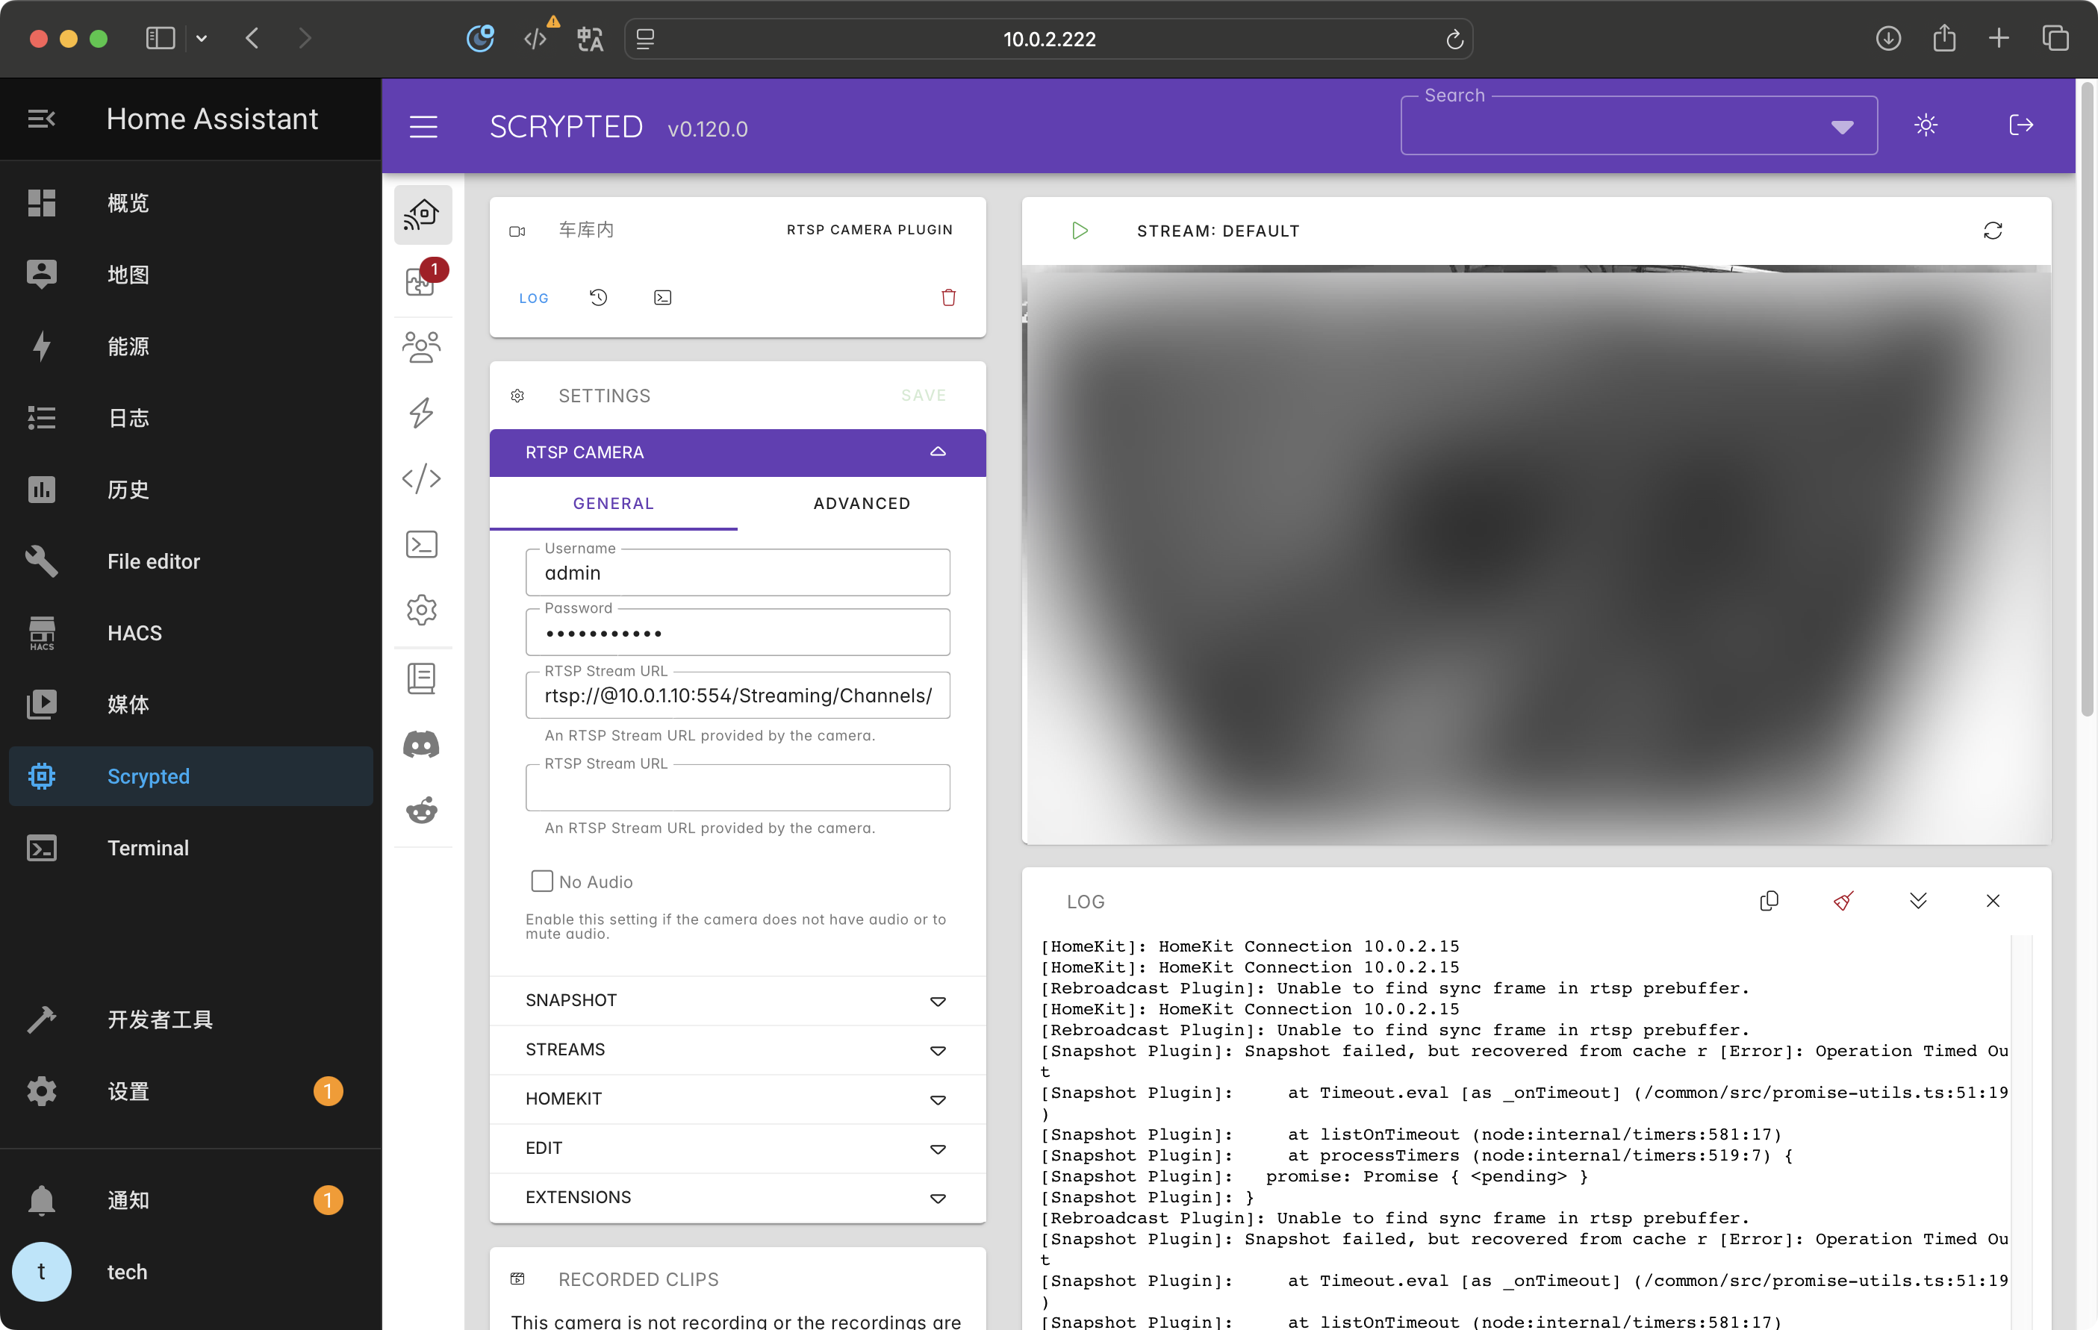The width and height of the screenshot is (2098, 1330).
Task: Open device console terminal icon
Action: click(663, 298)
